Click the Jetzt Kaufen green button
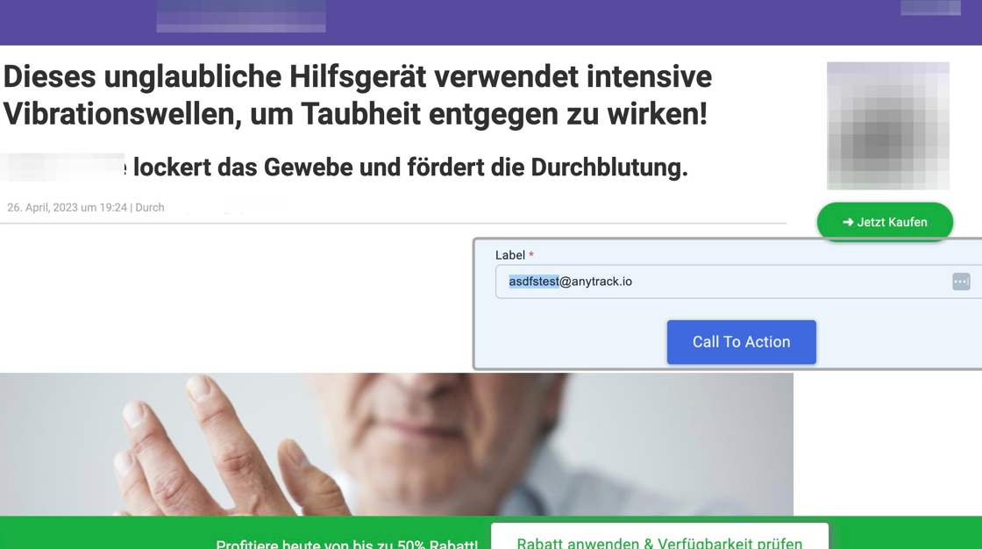This screenshot has width=982, height=549. click(885, 222)
